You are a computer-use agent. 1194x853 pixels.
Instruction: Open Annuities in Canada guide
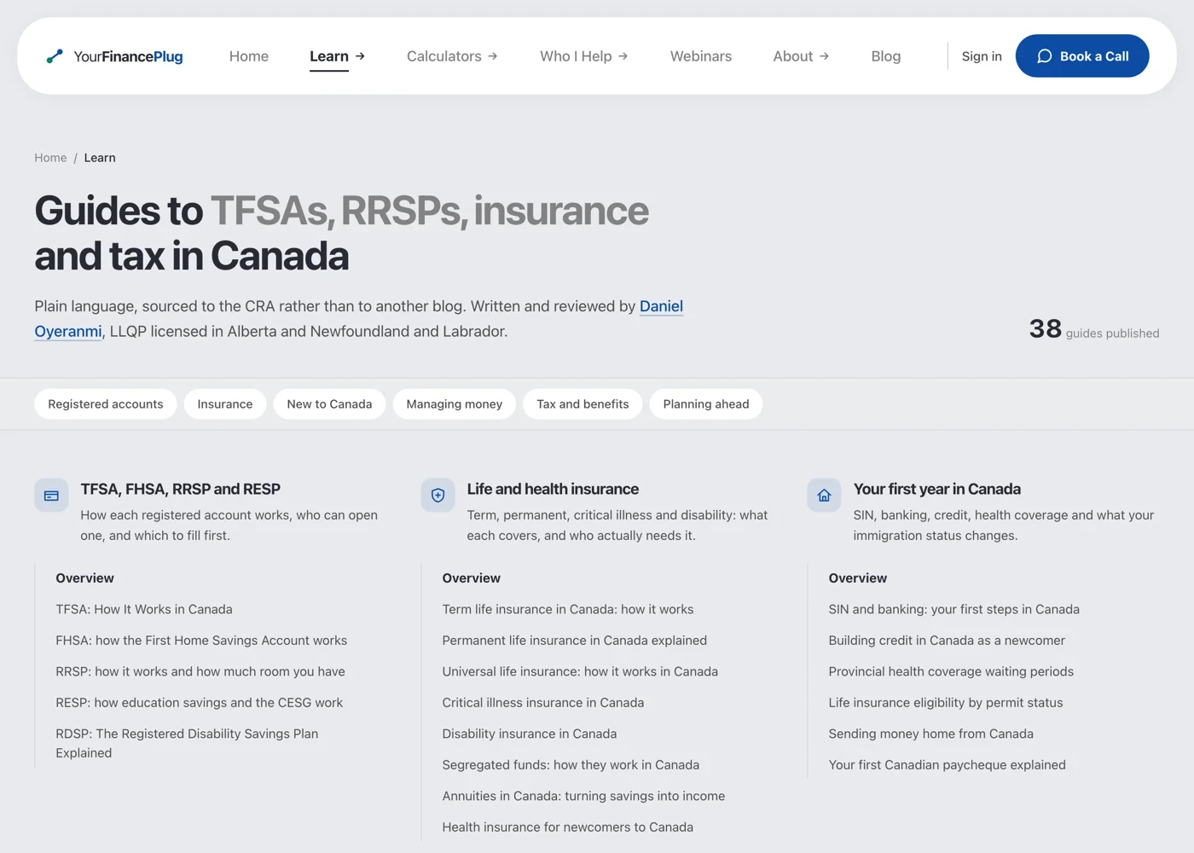pyautogui.click(x=583, y=796)
